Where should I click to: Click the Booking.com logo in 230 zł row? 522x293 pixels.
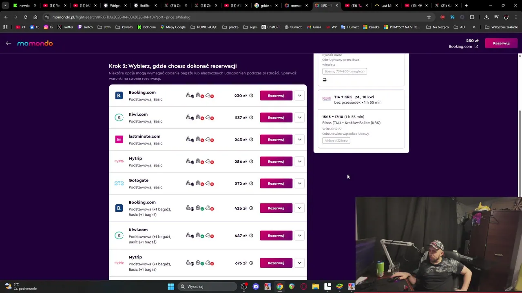pos(119,96)
